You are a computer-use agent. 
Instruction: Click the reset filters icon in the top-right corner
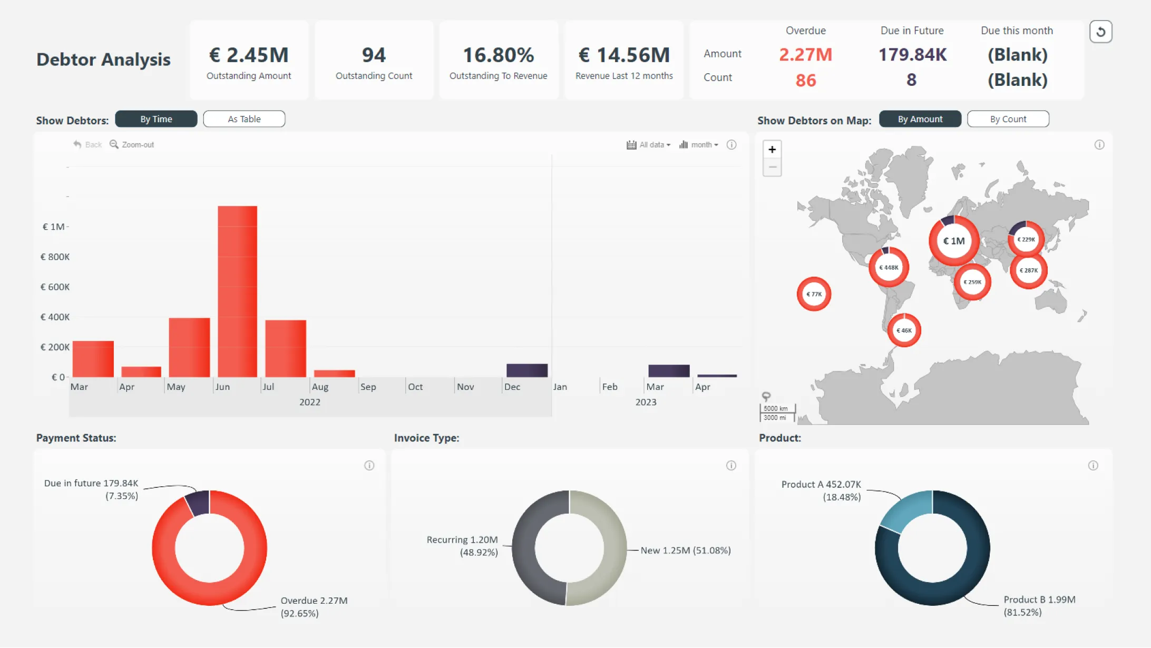[1101, 32]
